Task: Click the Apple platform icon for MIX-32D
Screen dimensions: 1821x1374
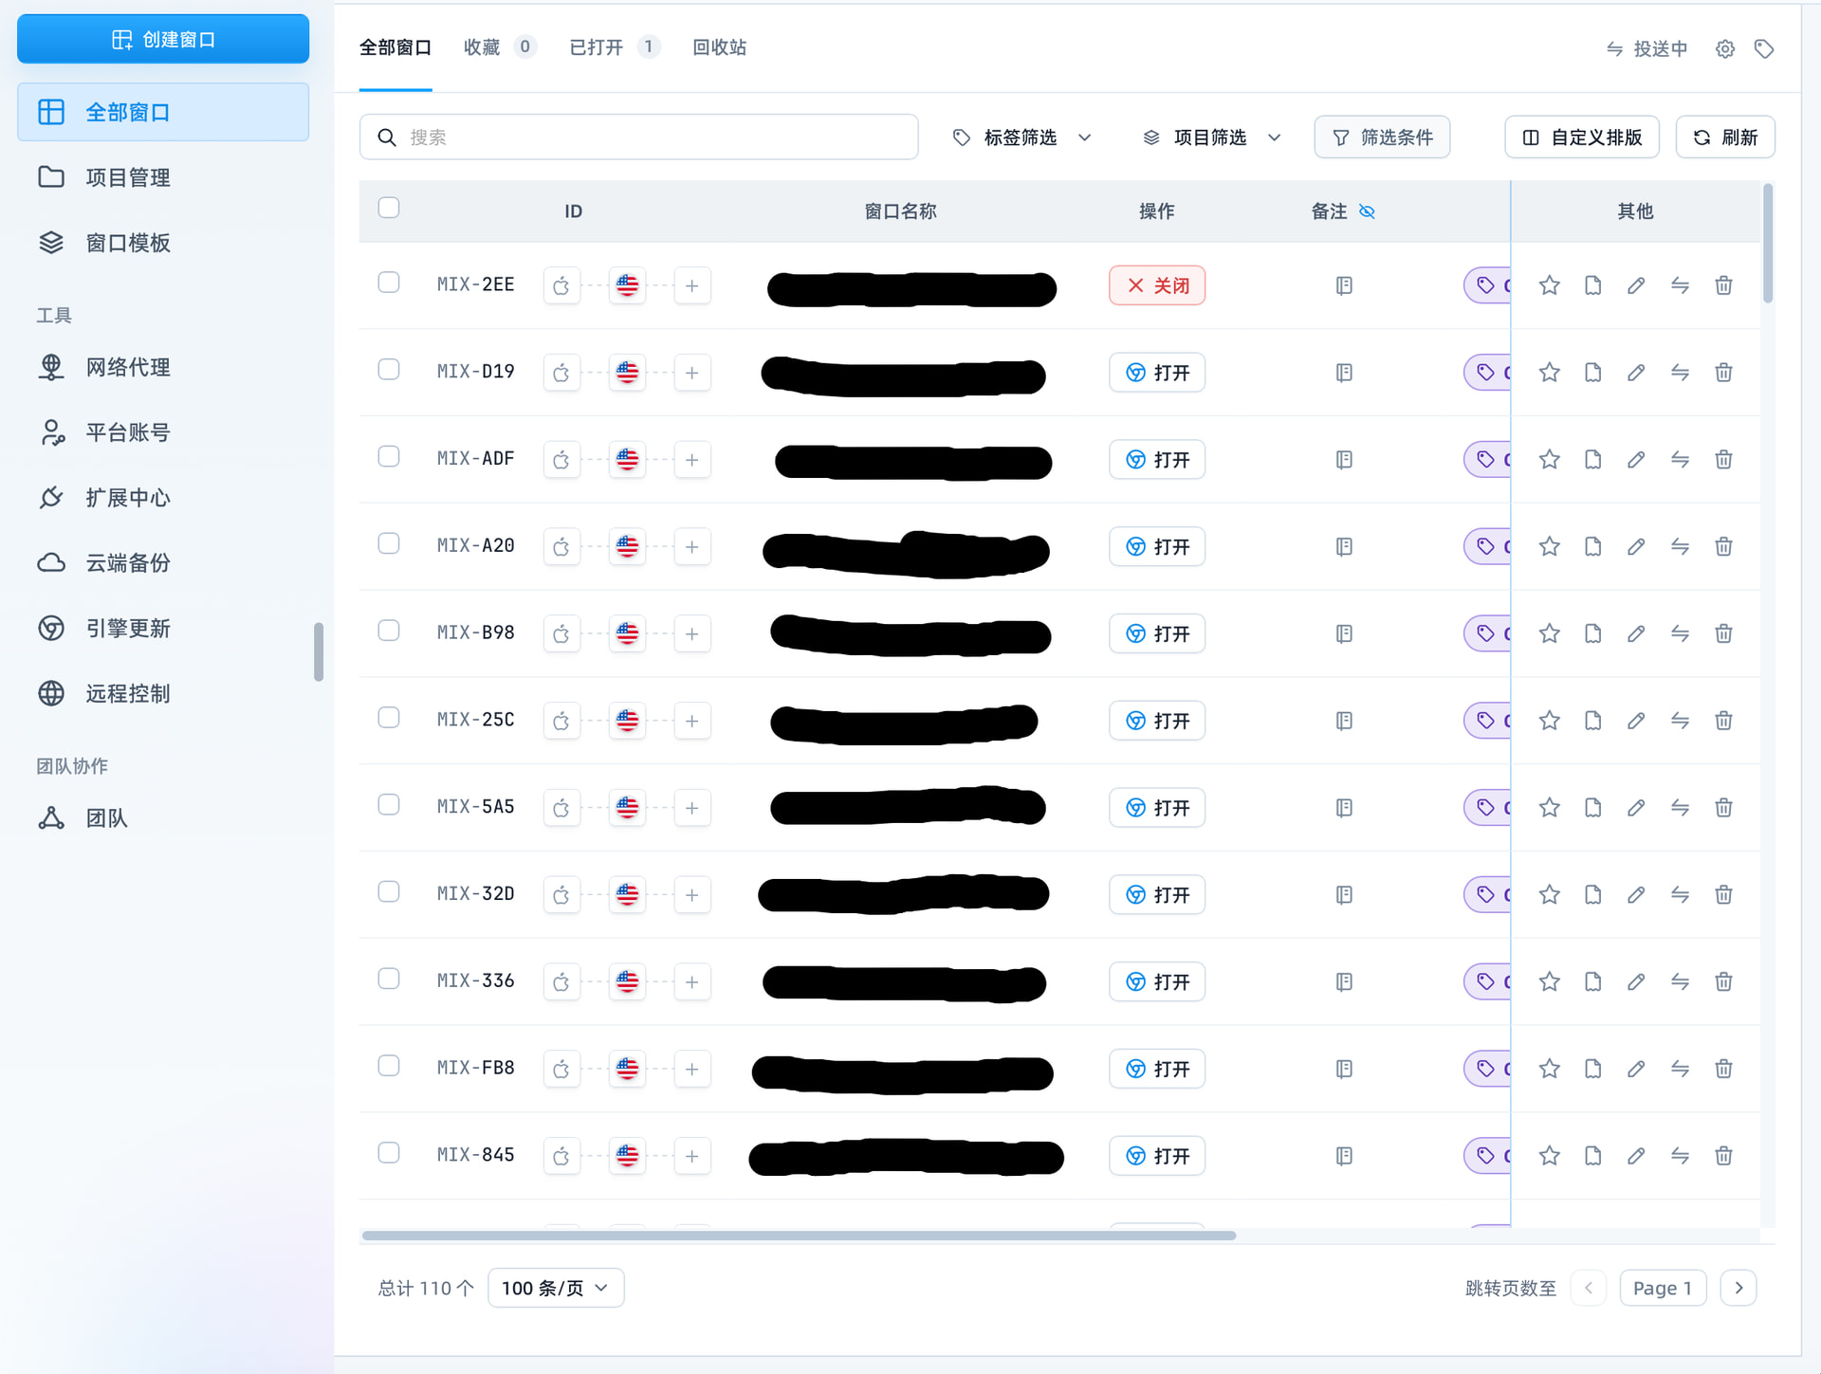Action: tap(561, 895)
